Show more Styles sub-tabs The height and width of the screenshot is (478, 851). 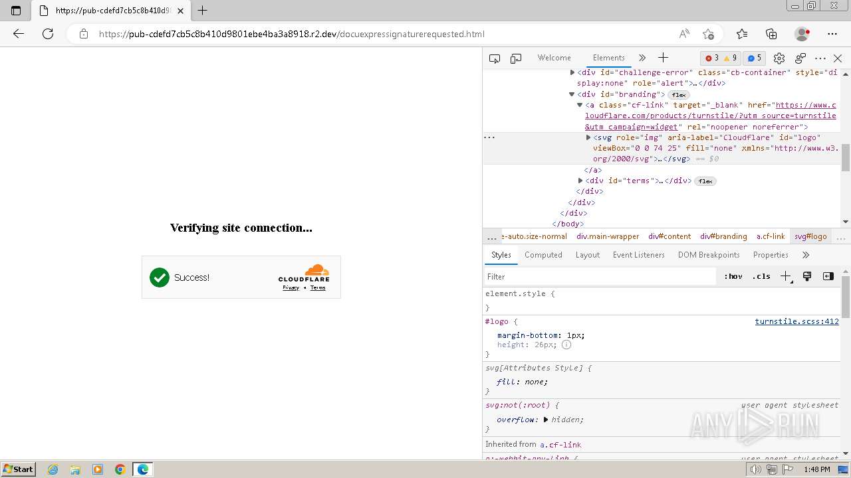click(806, 255)
